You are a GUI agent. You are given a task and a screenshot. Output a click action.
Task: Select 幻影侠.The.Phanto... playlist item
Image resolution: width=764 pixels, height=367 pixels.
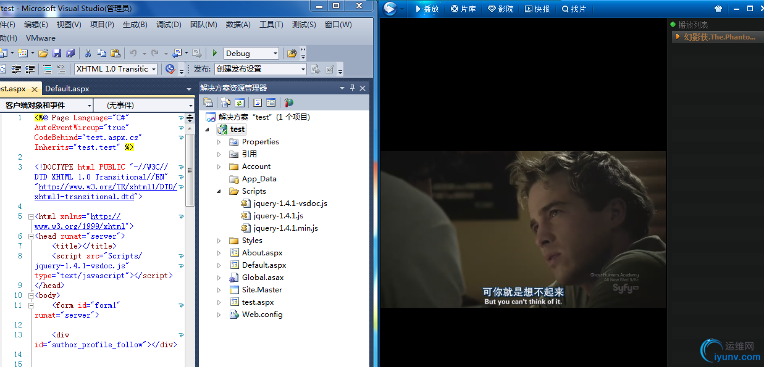[718, 37]
